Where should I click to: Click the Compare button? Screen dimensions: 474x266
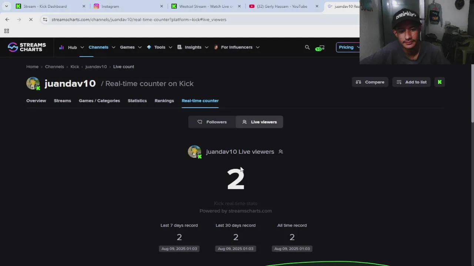[x=370, y=82]
